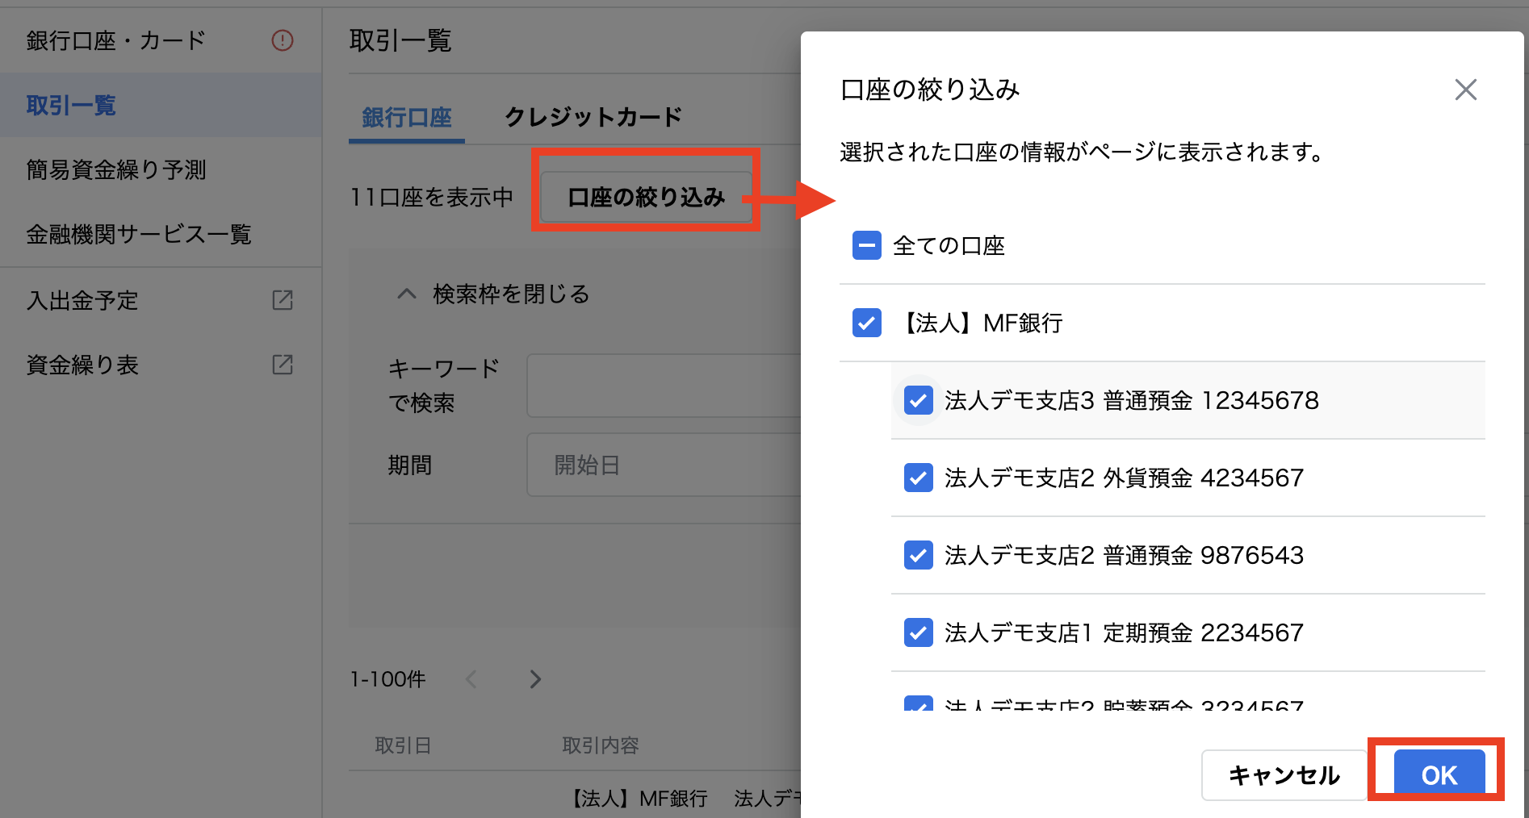Click the 取引日 column header
The image size is (1529, 818).
(x=403, y=745)
